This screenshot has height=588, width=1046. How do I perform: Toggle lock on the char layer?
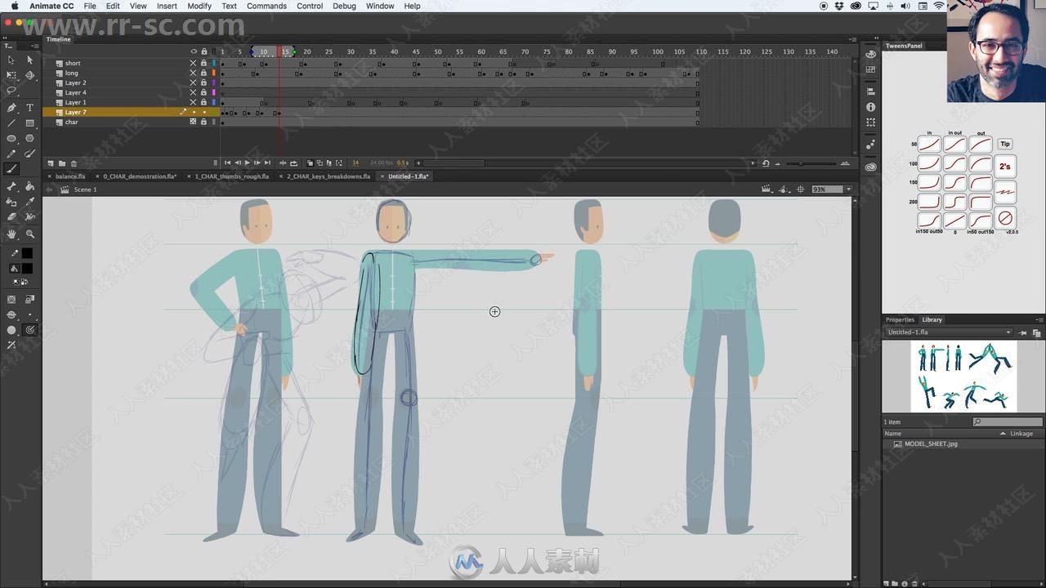[203, 122]
